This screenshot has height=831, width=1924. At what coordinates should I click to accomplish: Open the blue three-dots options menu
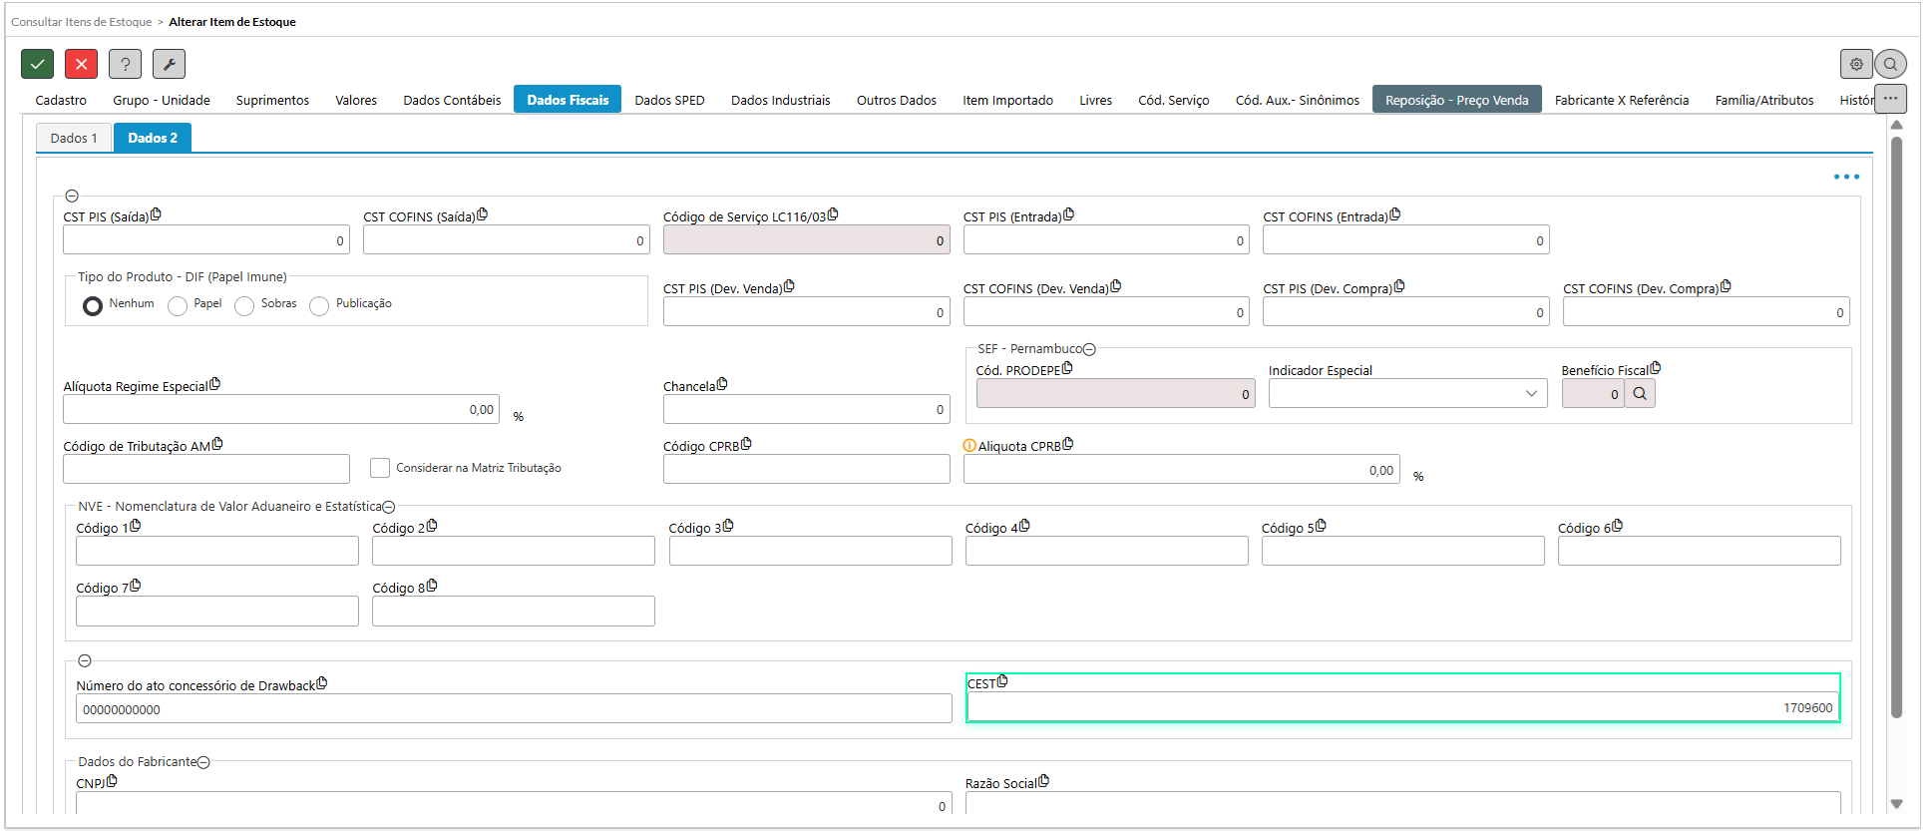(x=1846, y=177)
